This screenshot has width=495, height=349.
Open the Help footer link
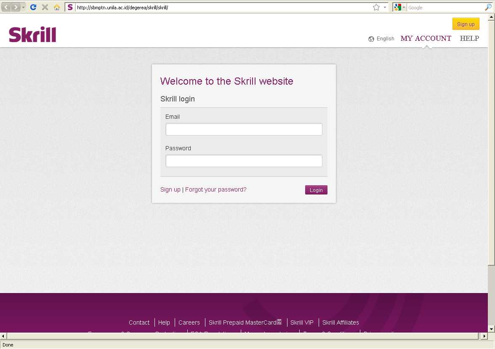point(164,322)
